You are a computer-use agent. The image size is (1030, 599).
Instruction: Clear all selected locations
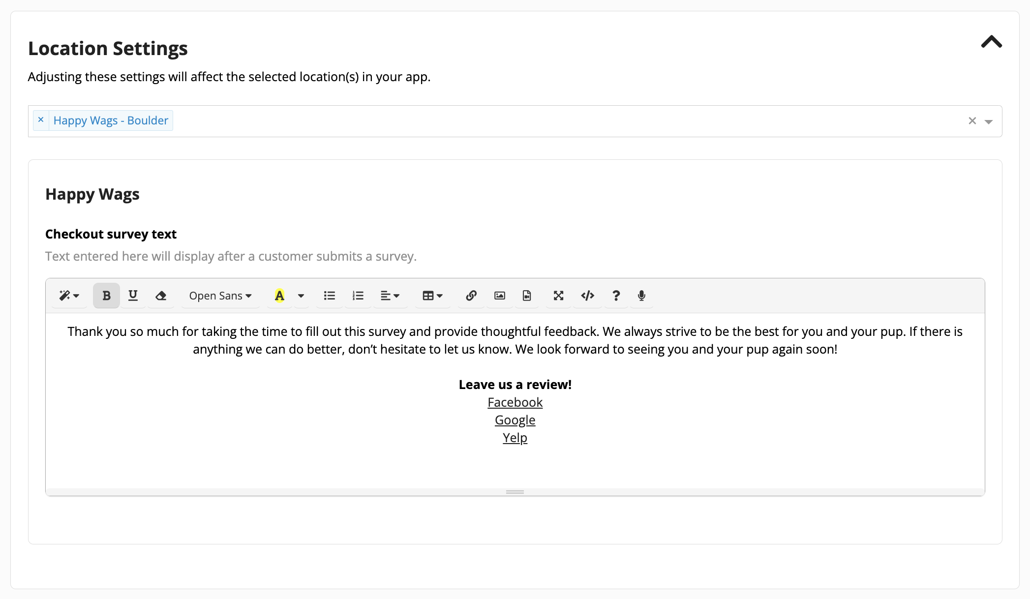click(972, 121)
